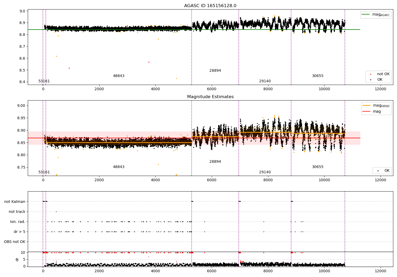Click the green mag AGASC legend line
Image resolution: width=397 pixels, height=277 pixels.
(366, 15)
